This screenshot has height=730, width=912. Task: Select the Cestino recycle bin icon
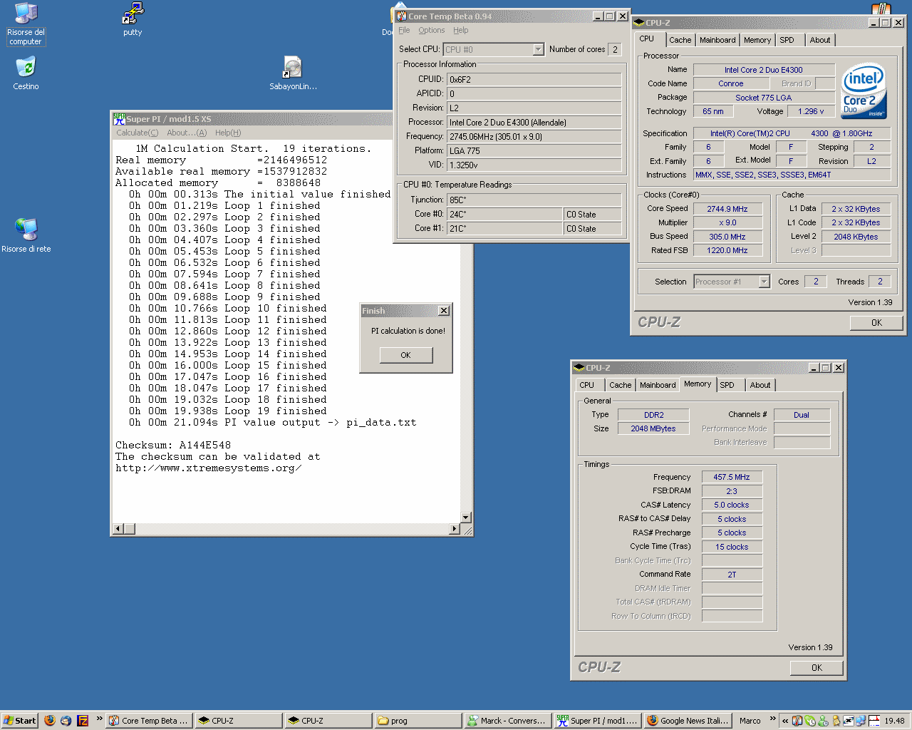(26, 73)
